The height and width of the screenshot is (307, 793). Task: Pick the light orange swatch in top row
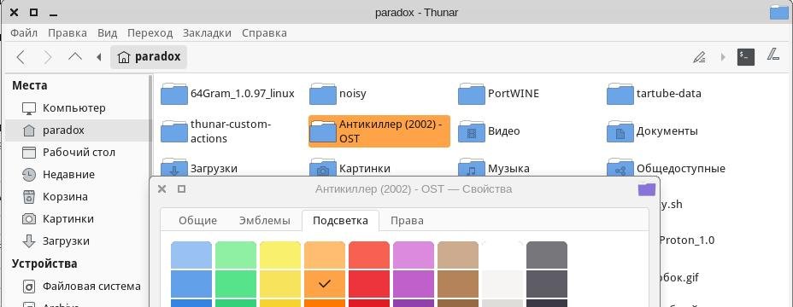pos(325,255)
